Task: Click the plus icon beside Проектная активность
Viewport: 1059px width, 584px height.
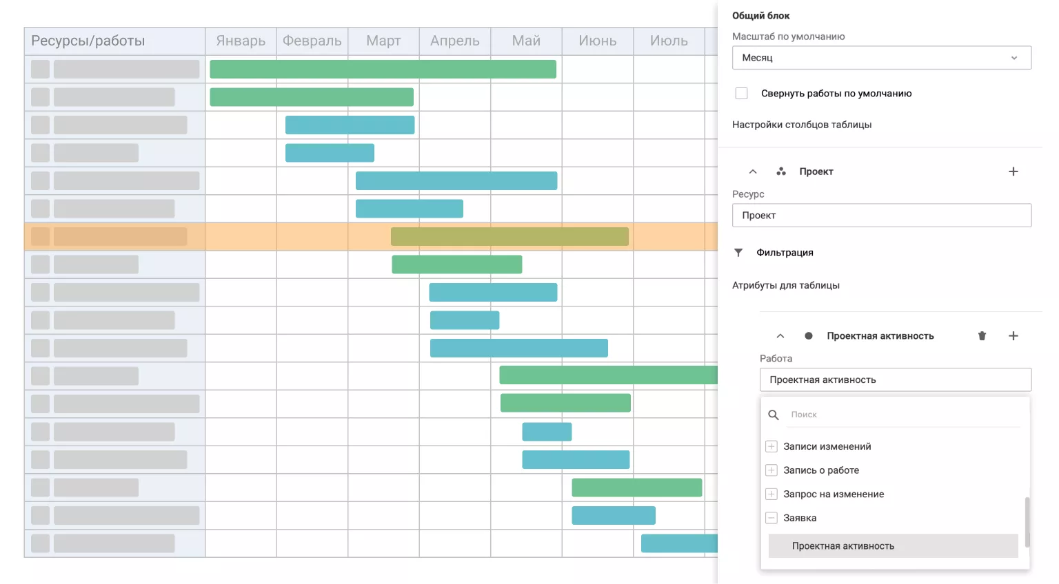Action: tap(1013, 336)
